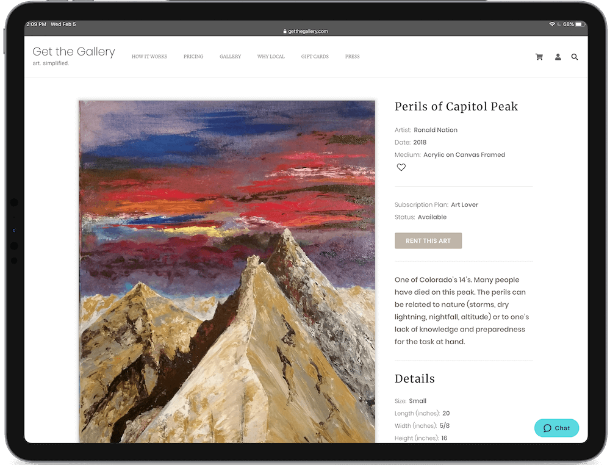
Task: Click the getthegallery.com address bar
Action: tap(306, 31)
